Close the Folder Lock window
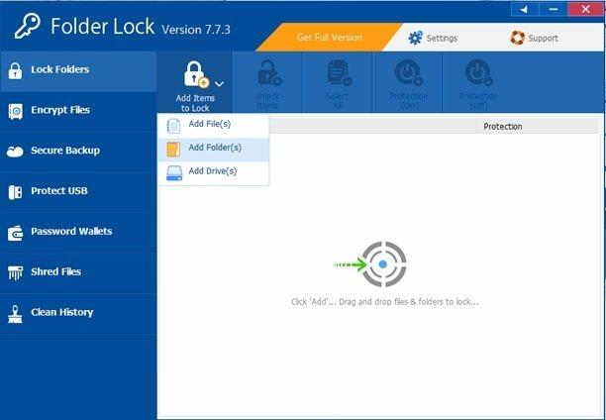The width and height of the screenshot is (606, 420). point(585,9)
